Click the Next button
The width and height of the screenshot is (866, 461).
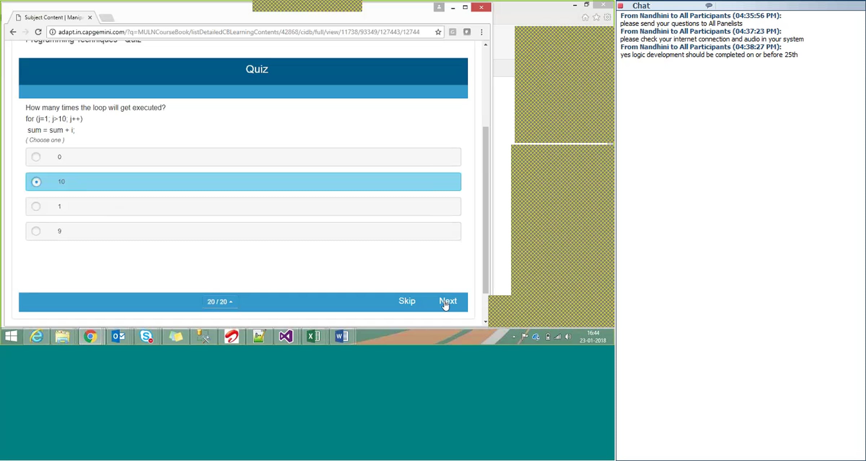(x=448, y=301)
